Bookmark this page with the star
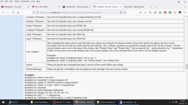The width and height of the screenshot is (188, 105). (x=125, y=13)
